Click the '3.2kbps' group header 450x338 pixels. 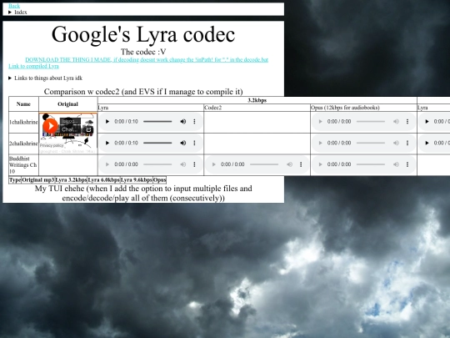[257, 100]
